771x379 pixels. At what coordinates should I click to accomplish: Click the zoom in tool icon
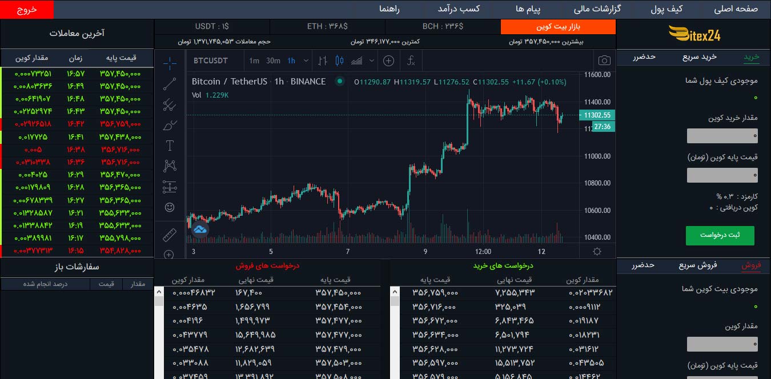[170, 255]
